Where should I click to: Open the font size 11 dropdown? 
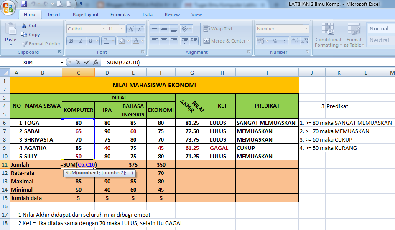(122, 29)
